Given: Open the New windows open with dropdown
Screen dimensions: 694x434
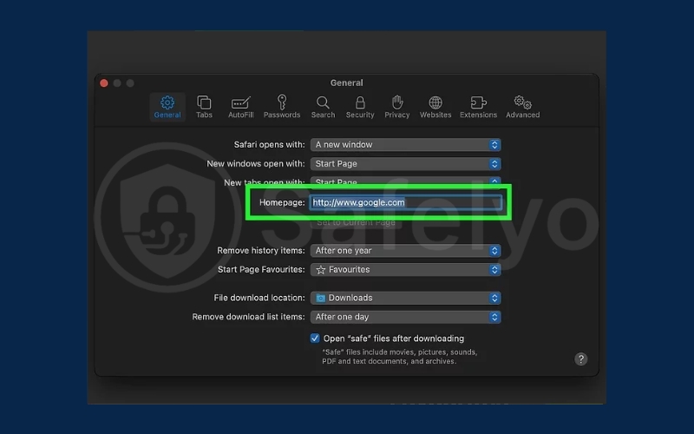Looking at the screenshot, I should pyautogui.click(x=406, y=164).
